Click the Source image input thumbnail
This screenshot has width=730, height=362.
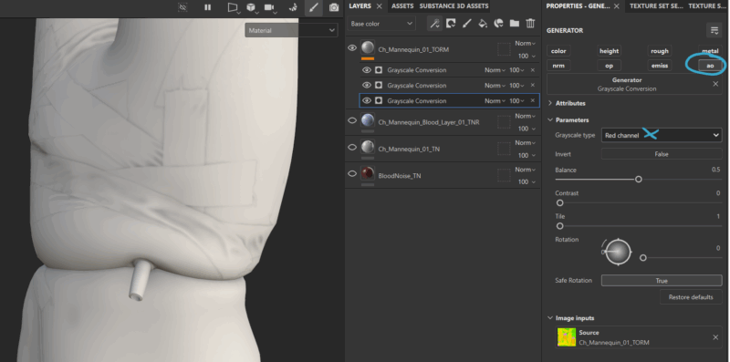[567, 337]
